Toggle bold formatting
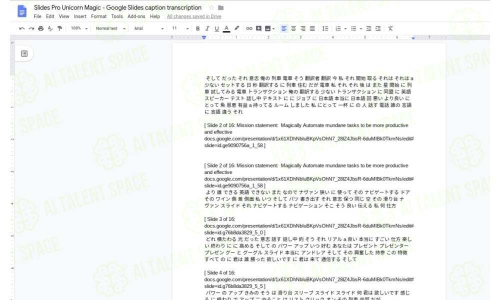Image resolution: width=500 pixels, height=300 pixels. 197,28
